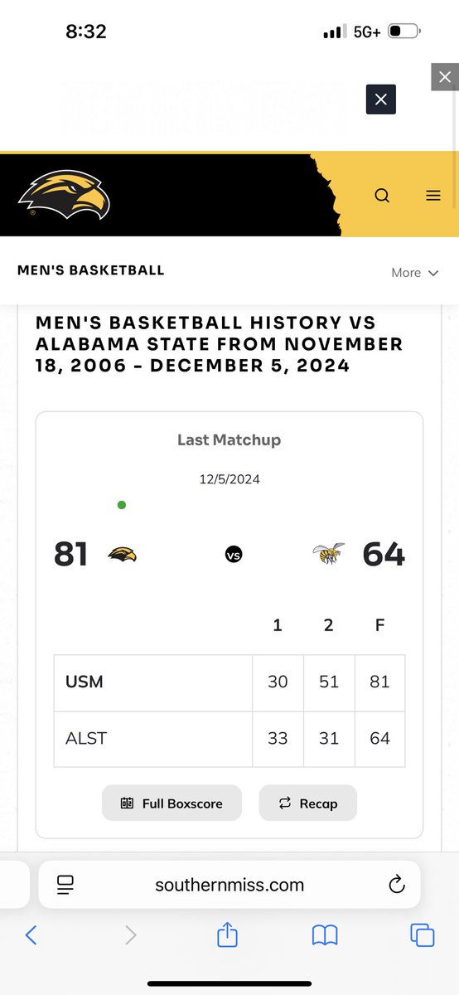This screenshot has width=459, height=995.
Task: Dismiss overlay using gray X button
Action: 445,77
